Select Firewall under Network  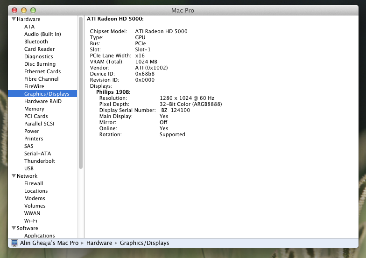34,183
